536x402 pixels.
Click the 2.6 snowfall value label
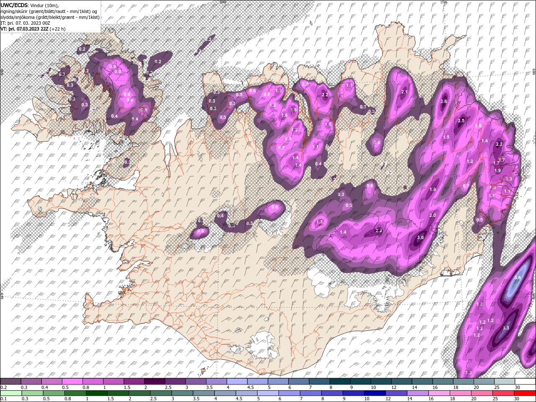pos(444,101)
